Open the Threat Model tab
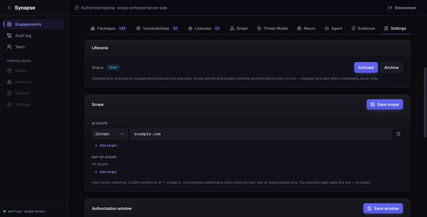The image size is (427, 217). (272, 28)
